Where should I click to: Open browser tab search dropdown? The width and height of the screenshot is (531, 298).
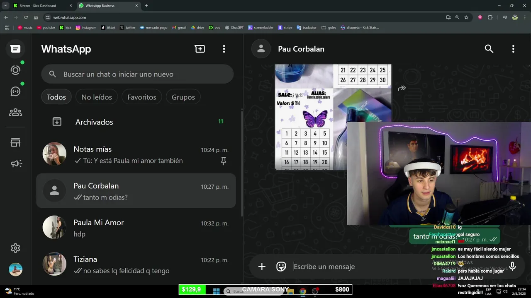point(5,6)
